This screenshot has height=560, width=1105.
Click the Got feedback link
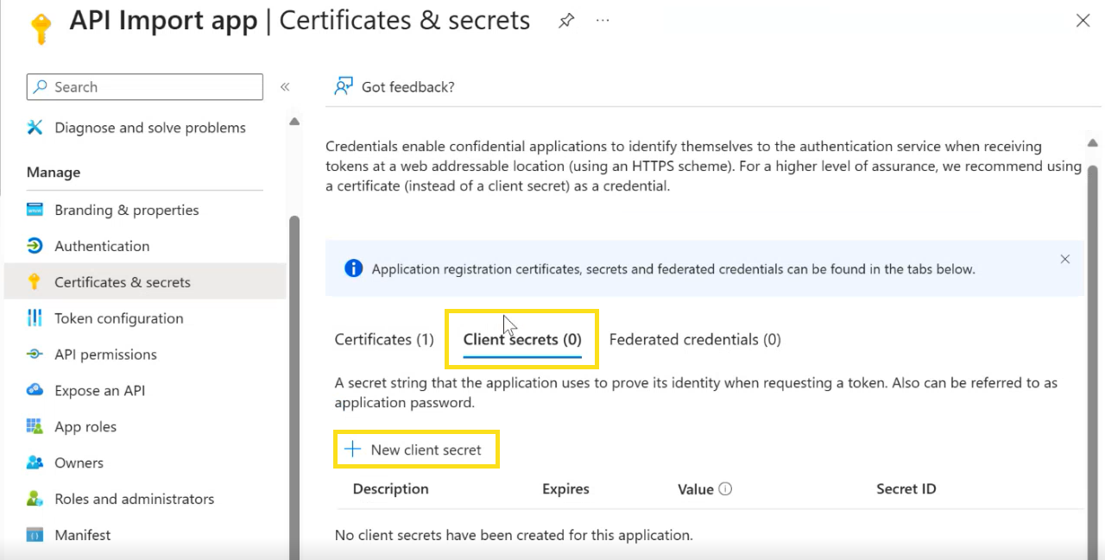pos(393,86)
